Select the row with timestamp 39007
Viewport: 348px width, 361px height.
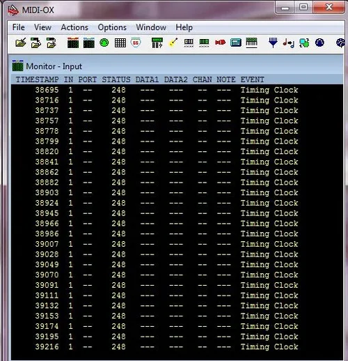pos(177,244)
